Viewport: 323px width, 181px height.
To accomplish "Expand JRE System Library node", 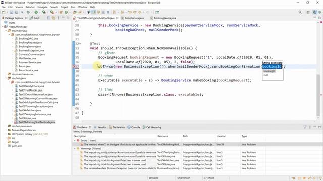I will (6, 134).
